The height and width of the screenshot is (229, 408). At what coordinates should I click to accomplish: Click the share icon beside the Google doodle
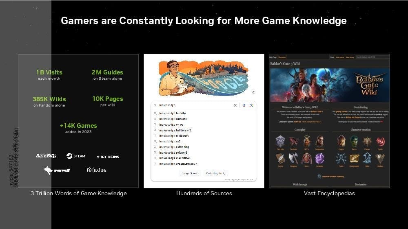point(253,92)
